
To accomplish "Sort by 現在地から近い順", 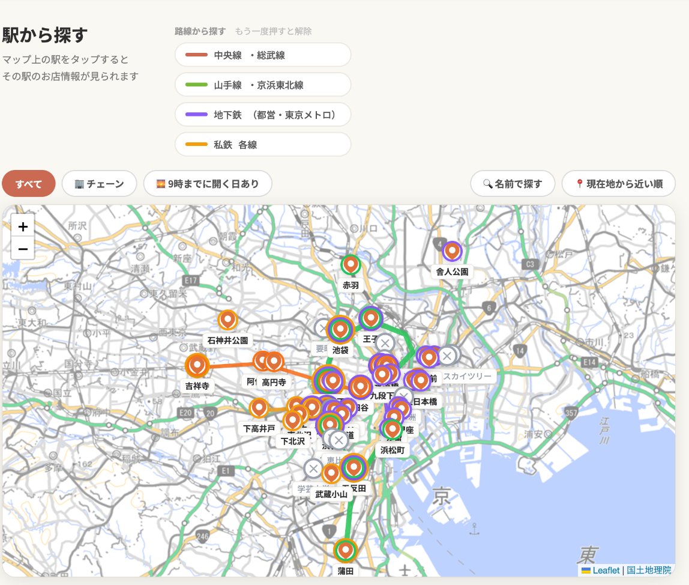I will coord(618,184).
